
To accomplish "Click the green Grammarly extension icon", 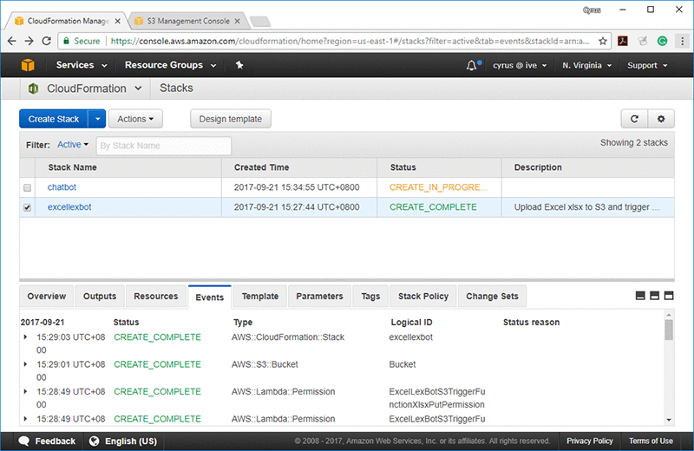I will pyautogui.click(x=662, y=41).
